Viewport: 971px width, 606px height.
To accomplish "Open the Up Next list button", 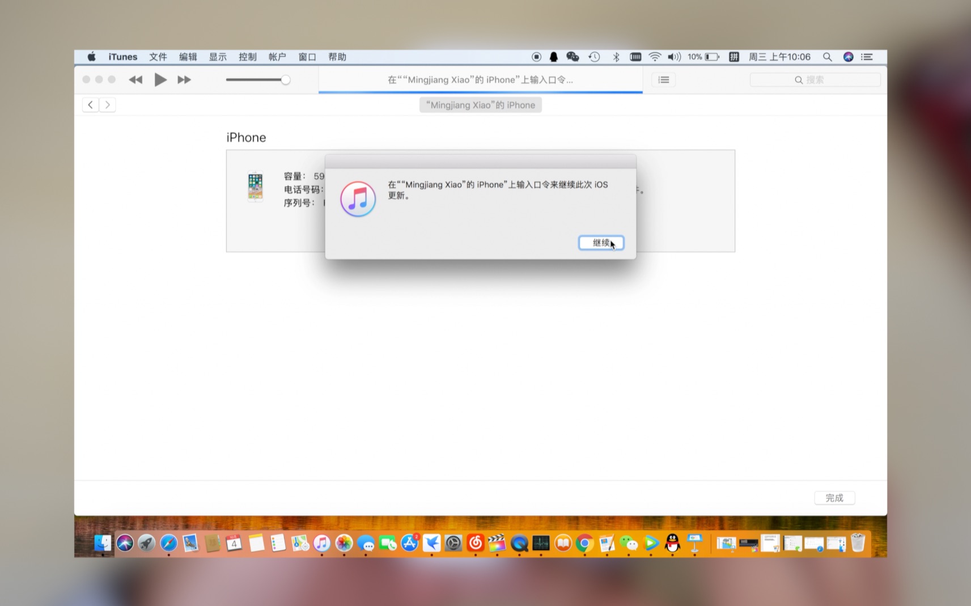I will click(x=663, y=80).
